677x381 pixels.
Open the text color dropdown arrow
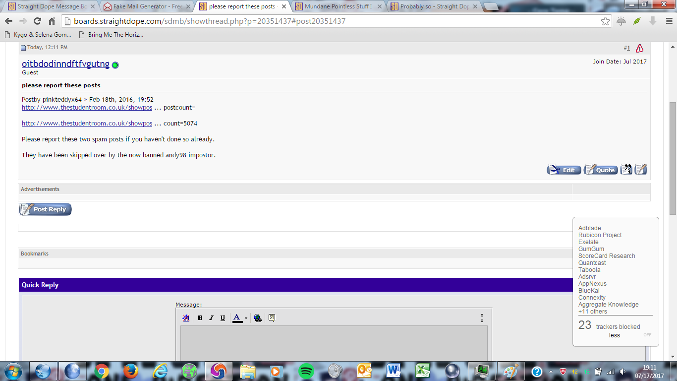pos(246,318)
